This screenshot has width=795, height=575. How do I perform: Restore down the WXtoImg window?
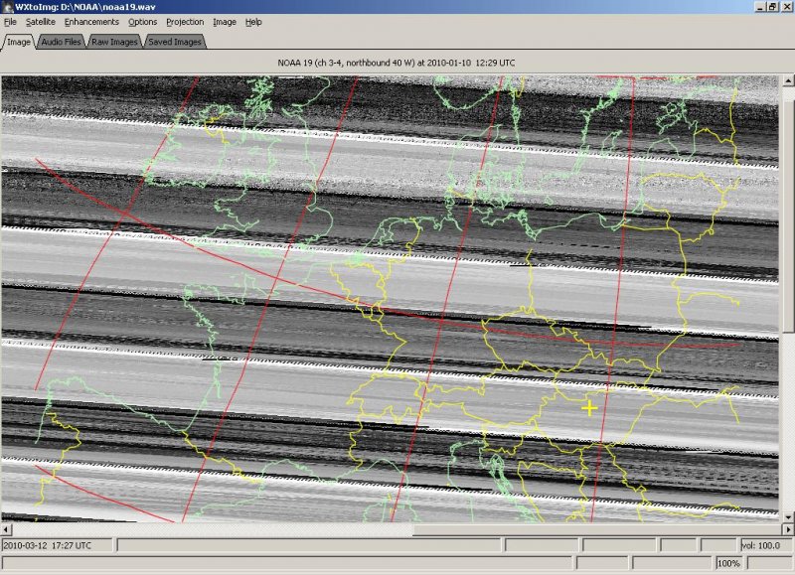tap(772, 7)
